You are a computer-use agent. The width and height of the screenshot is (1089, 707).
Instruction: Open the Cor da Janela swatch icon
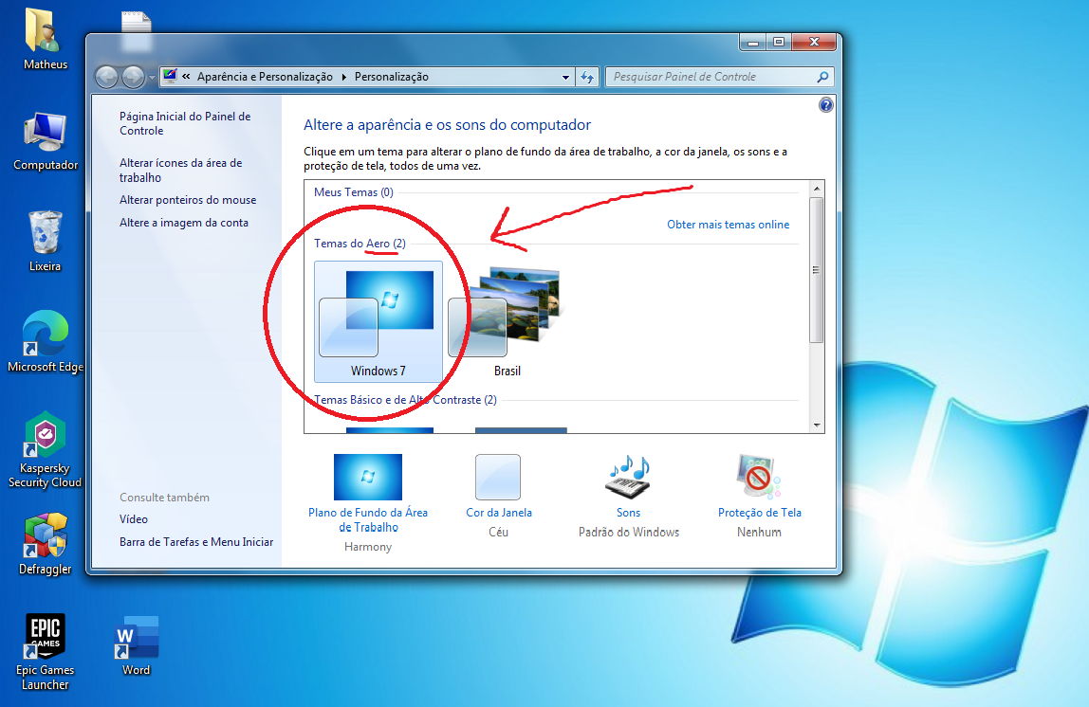pyautogui.click(x=498, y=477)
